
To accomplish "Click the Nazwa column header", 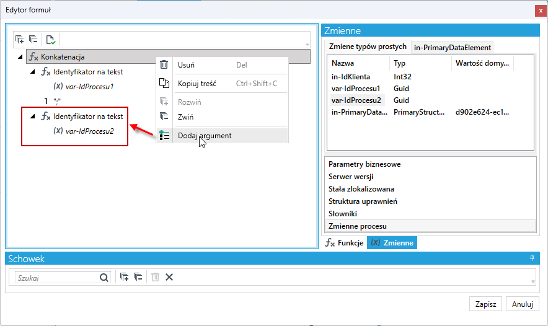I will pyautogui.click(x=358, y=63).
